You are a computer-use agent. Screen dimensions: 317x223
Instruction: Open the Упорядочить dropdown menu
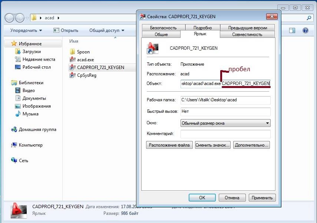[x=26, y=30]
